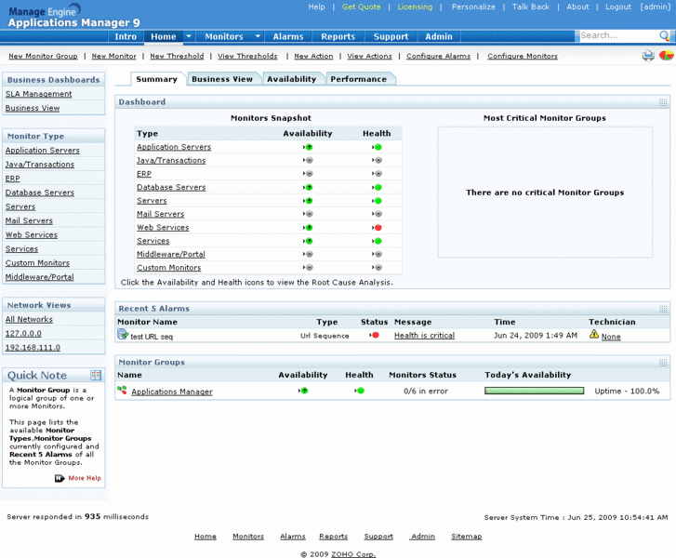Click Servers row availability icon
Image resolution: width=676 pixels, height=558 pixels.
pos(308,201)
